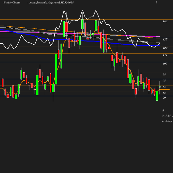The height and width of the screenshot is (173, 173).
Task: Click the 114 price axis label
Action: 165,55
